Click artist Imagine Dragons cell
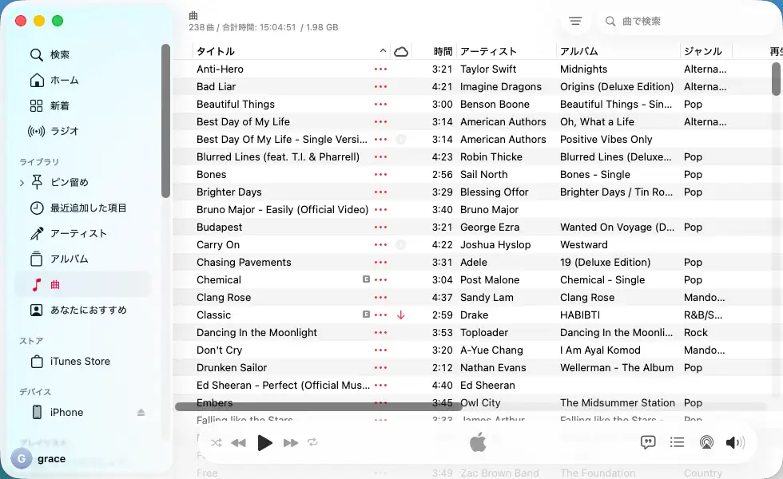 pyautogui.click(x=500, y=86)
